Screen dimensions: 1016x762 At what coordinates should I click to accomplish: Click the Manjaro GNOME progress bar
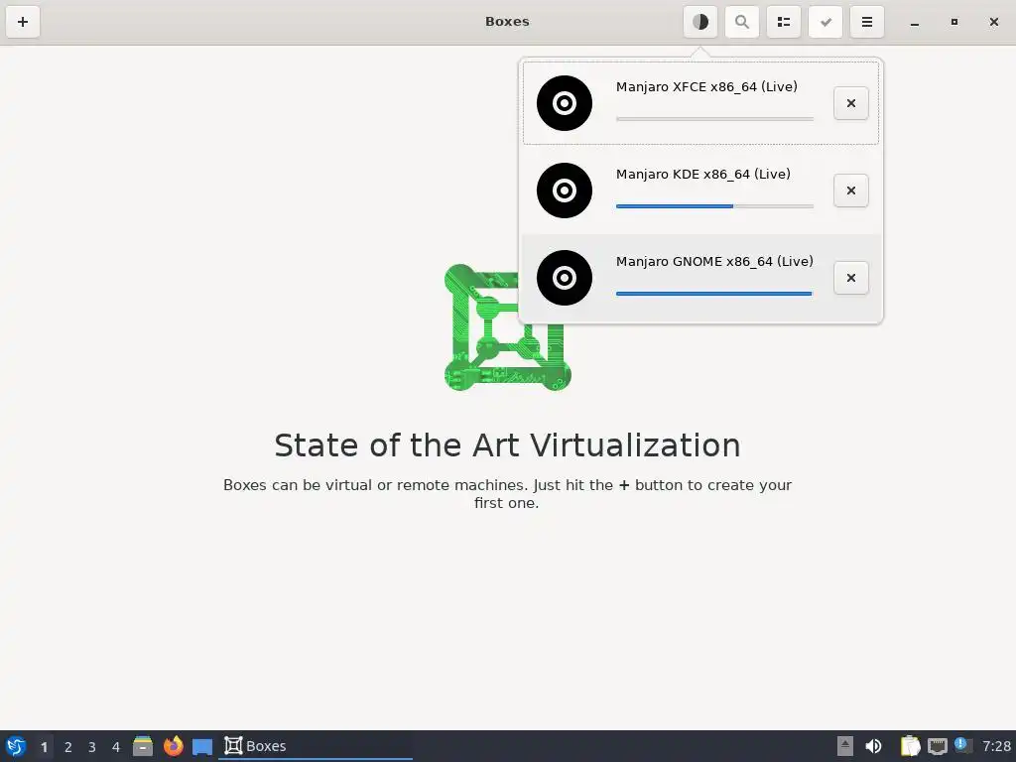pos(714,294)
